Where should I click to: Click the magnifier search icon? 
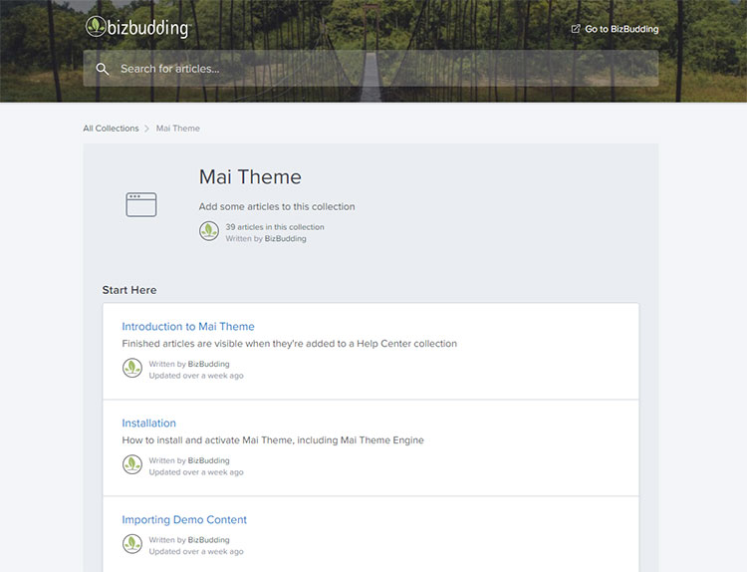[102, 69]
